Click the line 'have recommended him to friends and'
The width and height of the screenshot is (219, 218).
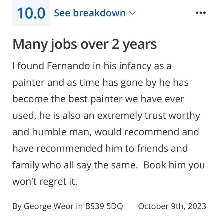[x=100, y=149]
